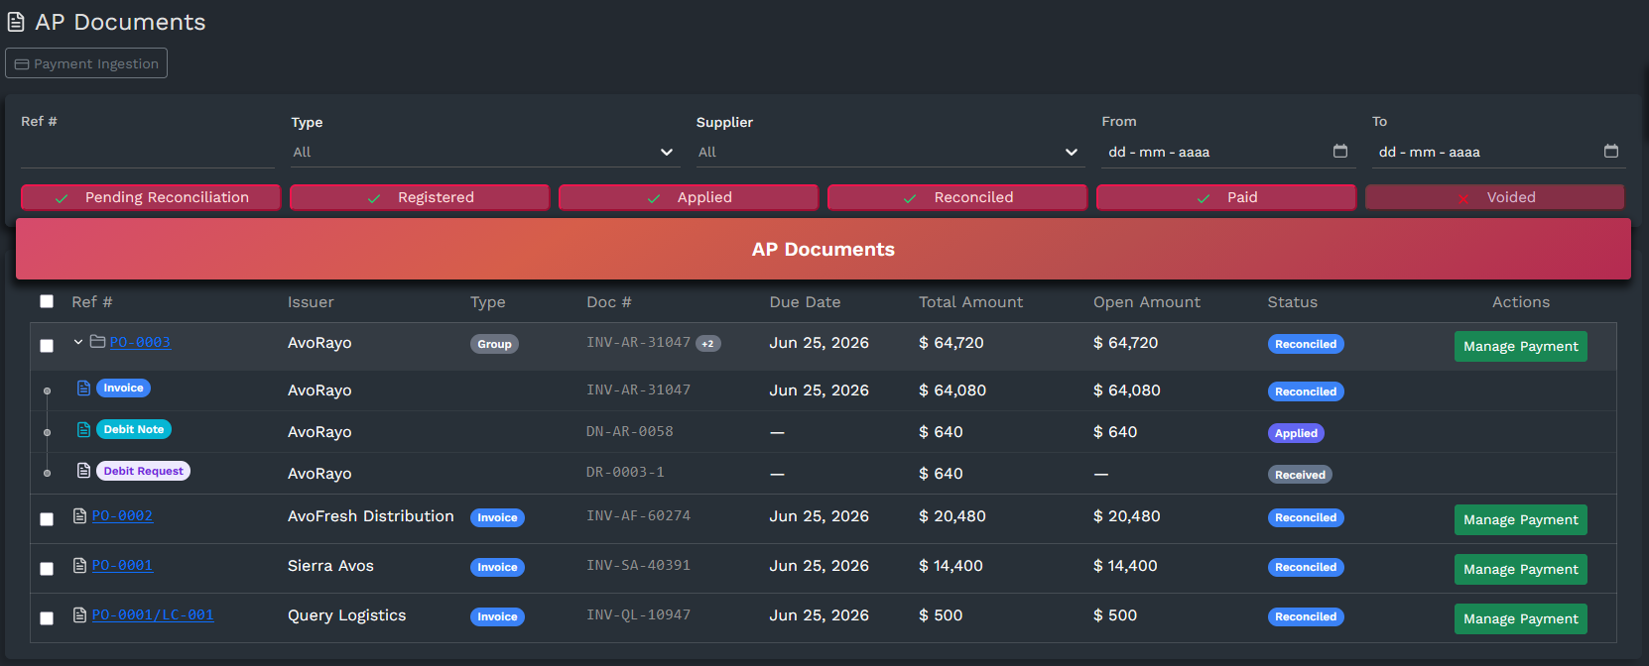Toggle the Reconciled status filter

click(957, 197)
